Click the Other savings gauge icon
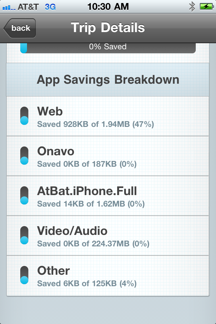Screen dimensions: 216x324 24,275
